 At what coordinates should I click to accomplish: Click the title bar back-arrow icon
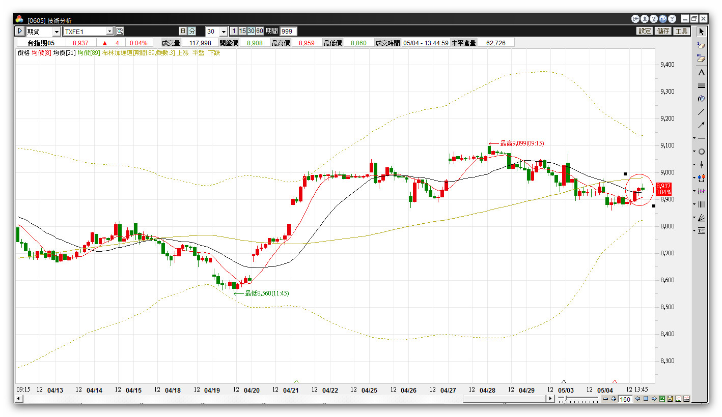635,19
